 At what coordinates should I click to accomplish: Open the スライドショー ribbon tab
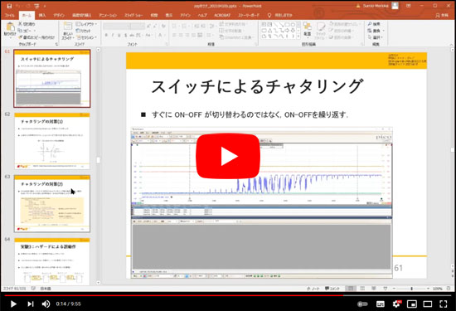coord(133,15)
